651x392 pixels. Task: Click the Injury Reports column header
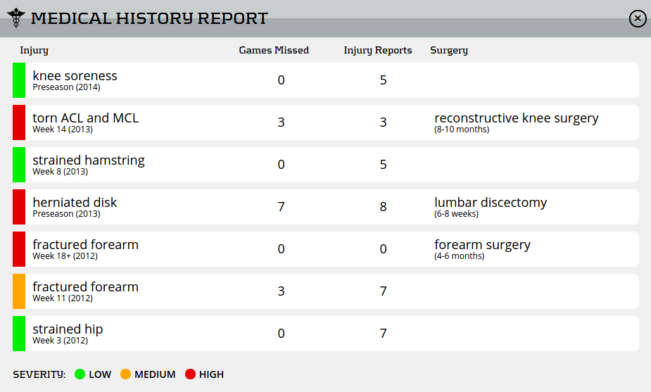378,51
